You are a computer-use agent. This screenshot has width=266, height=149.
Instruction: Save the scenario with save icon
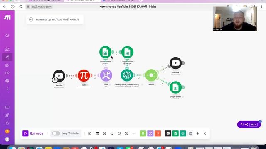[x=90, y=133]
